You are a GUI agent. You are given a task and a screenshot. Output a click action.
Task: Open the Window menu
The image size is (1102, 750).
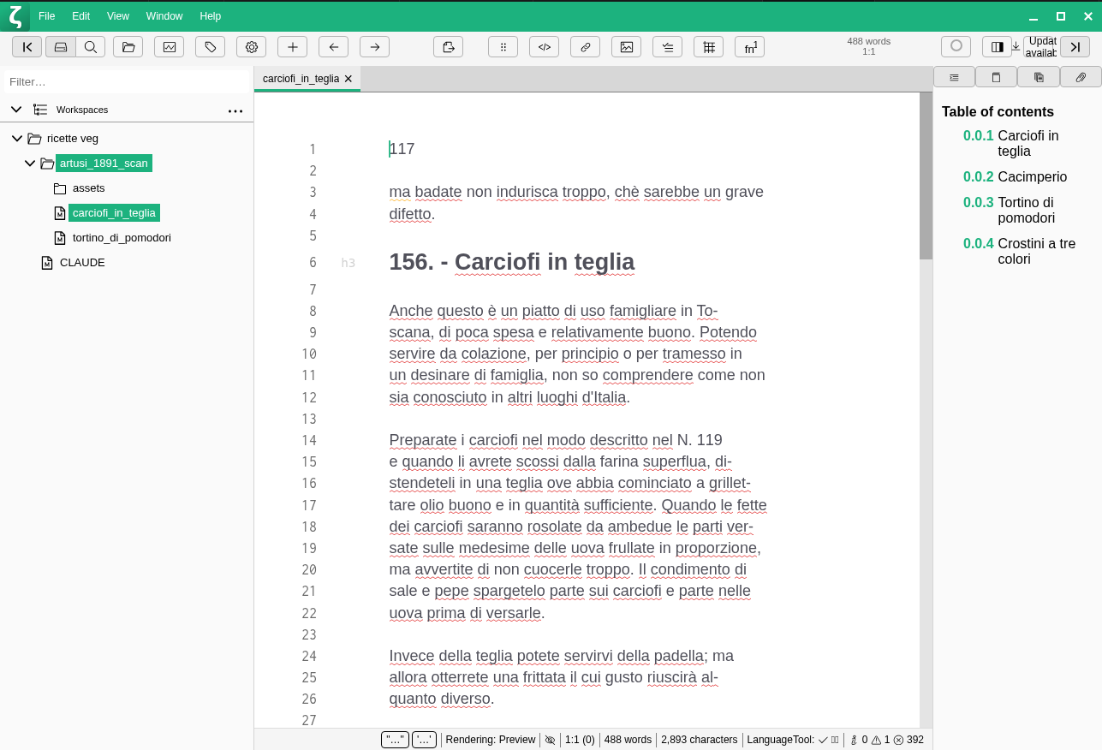[x=164, y=16]
